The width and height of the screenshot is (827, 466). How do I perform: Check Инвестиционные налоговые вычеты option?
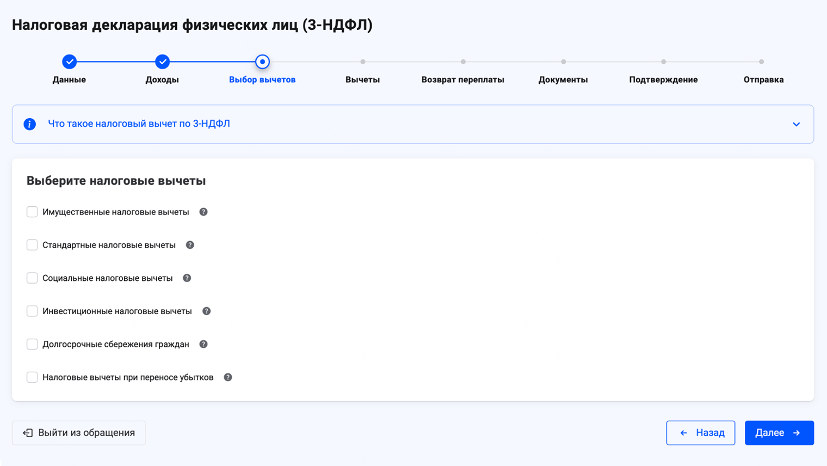pyautogui.click(x=32, y=311)
